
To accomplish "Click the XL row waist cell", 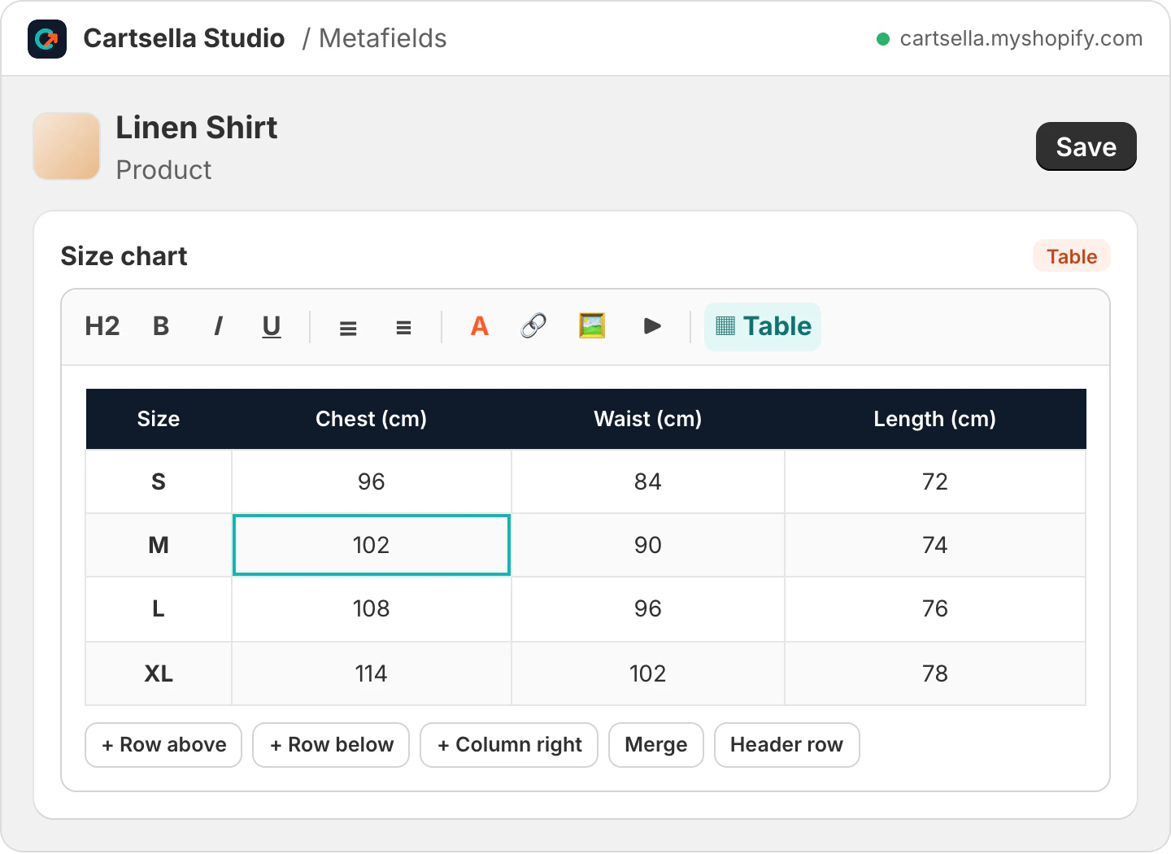I will tap(648, 673).
